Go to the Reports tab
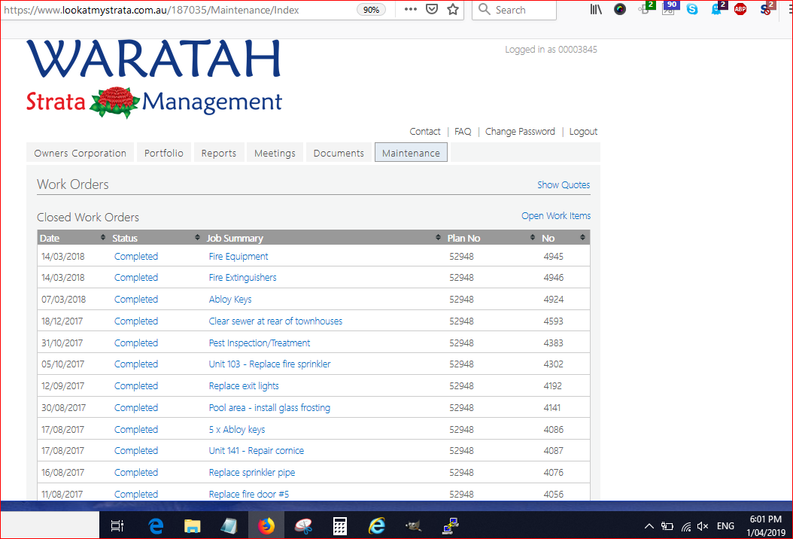Screen dimensions: 793x539 coord(218,153)
